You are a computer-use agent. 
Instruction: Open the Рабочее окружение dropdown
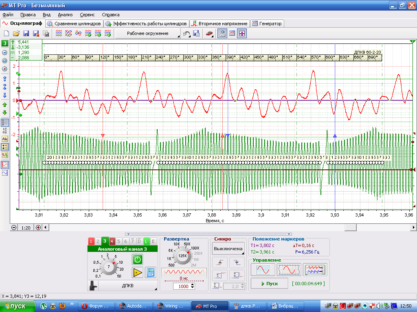point(148,34)
